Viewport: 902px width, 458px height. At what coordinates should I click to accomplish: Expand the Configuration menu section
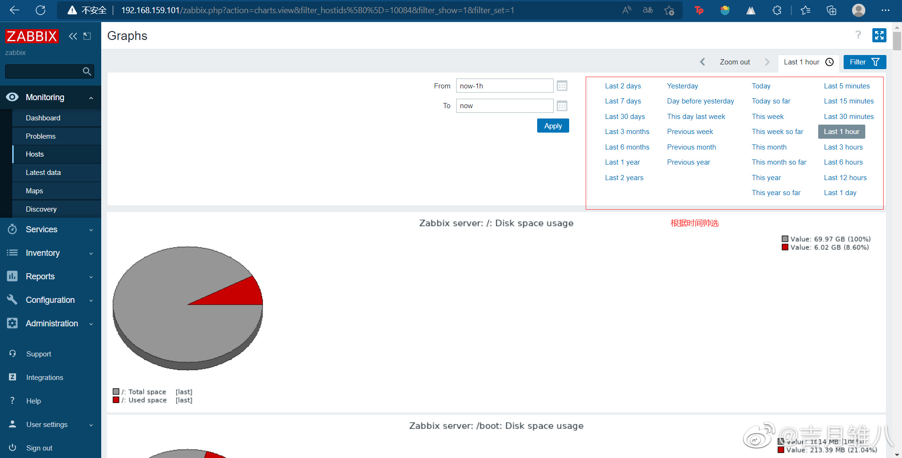tap(91, 300)
